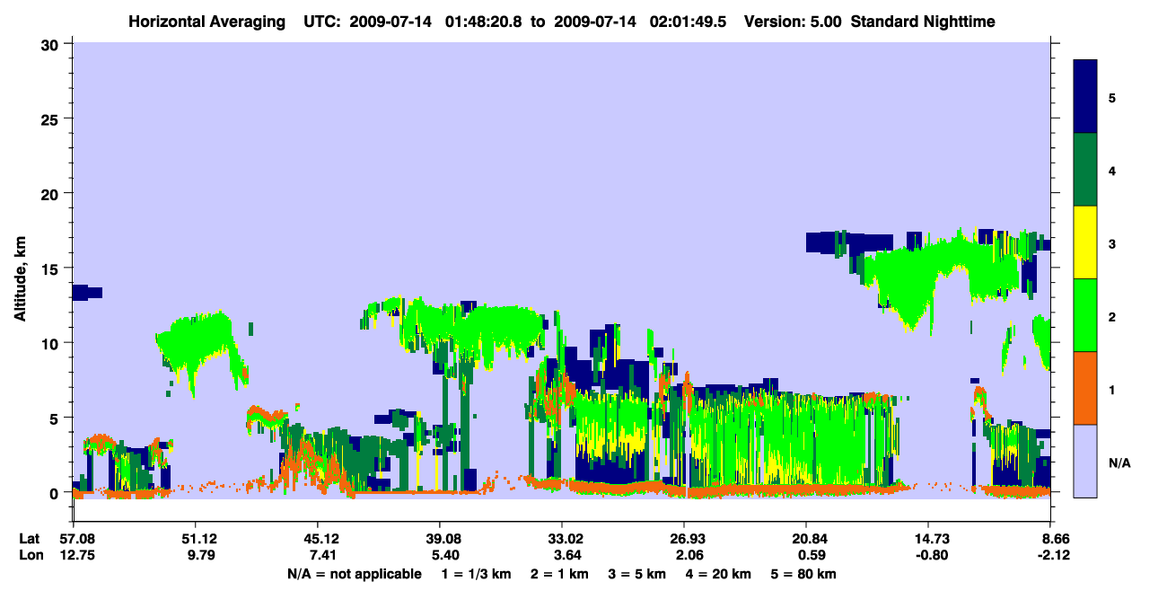Viewport: 1167px width, 599px height.
Task: Click the '2 = 1 km' legend entry
Action: point(560,574)
